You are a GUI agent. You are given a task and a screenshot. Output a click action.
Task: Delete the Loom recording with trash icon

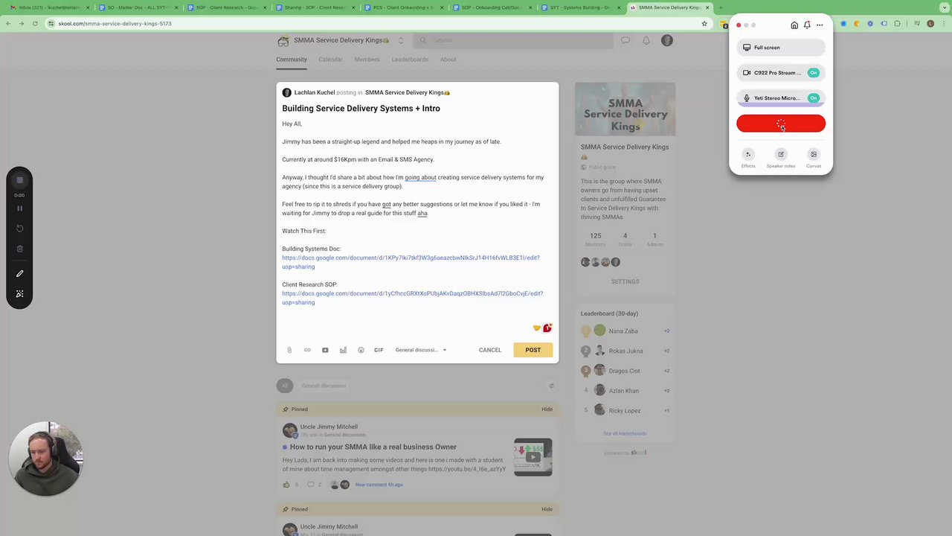tap(19, 249)
